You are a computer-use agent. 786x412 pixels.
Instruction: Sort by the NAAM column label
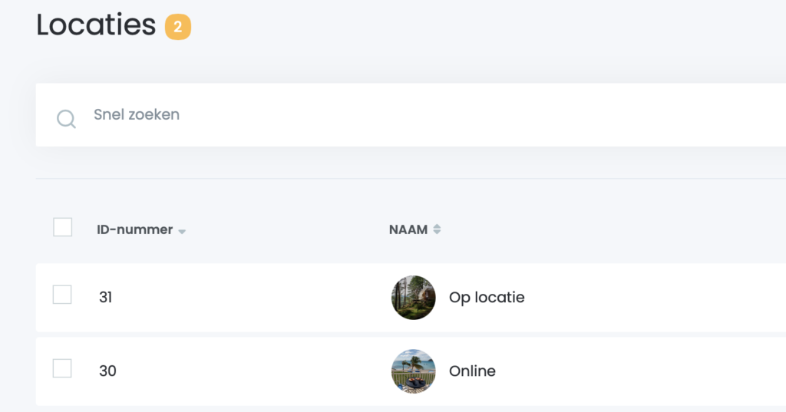tap(408, 229)
